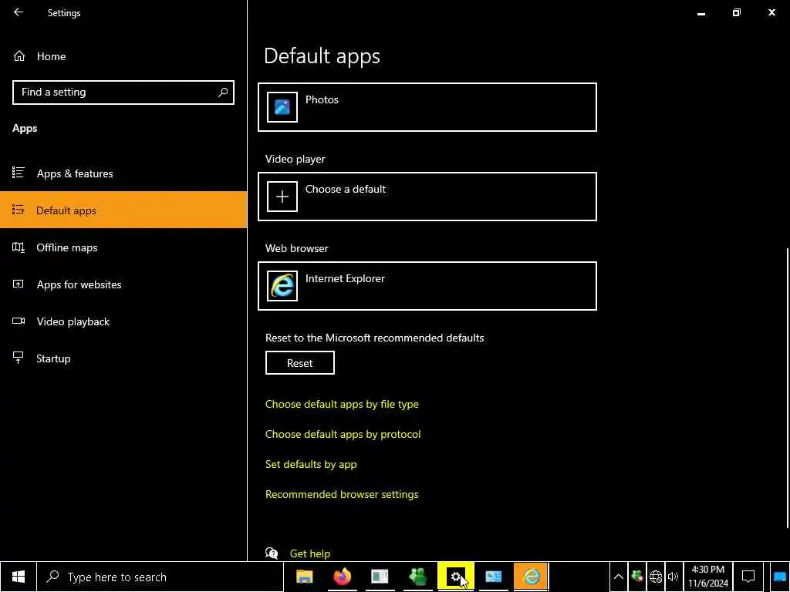Open the green people app in taskbar
This screenshot has width=790, height=592.
point(417,577)
